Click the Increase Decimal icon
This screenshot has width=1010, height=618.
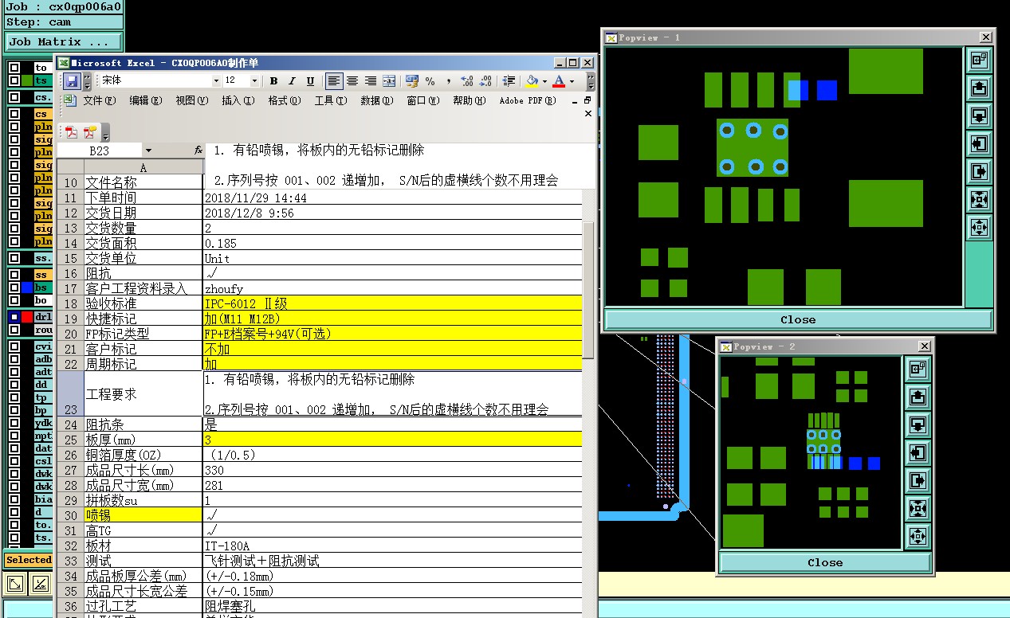point(467,81)
